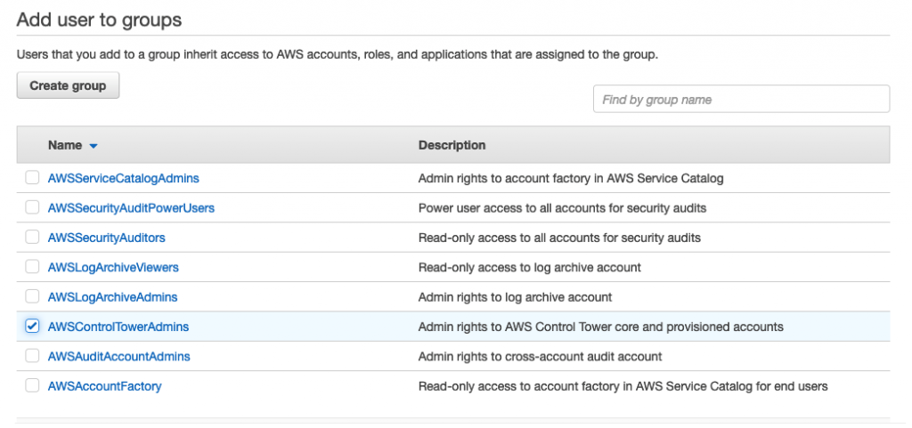Click 'Admin rights to AWS Control Tower core' description

(x=600, y=327)
